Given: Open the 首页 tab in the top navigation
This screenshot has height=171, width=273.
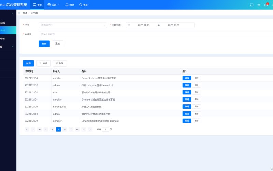Looking at the screenshot, I should (37, 5).
